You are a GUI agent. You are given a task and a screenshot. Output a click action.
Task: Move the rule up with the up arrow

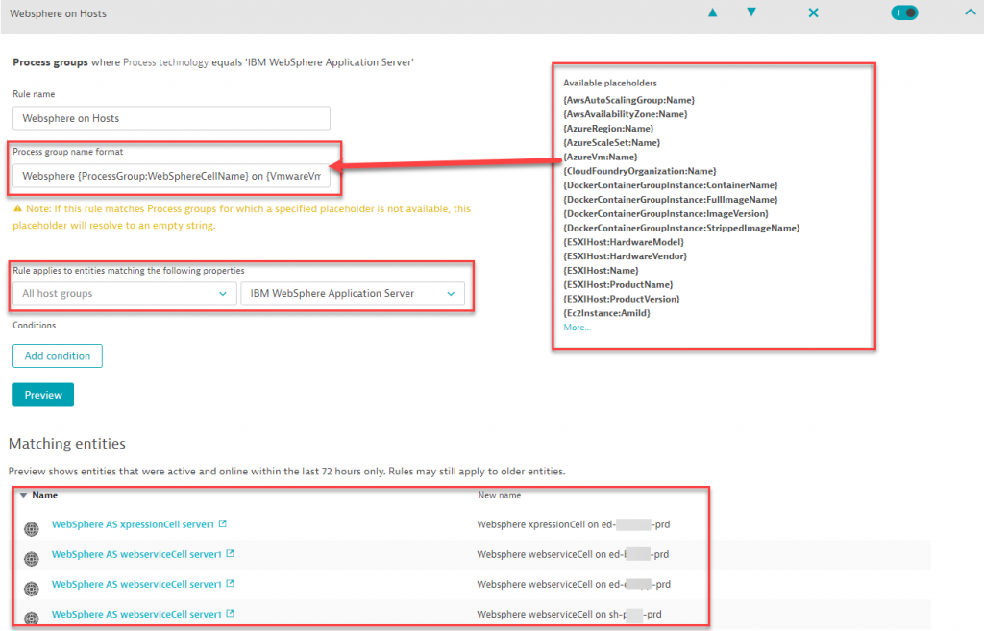(x=712, y=13)
